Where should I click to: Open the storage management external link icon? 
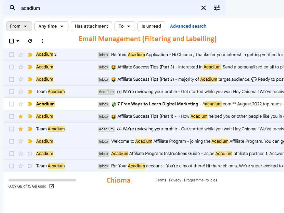(x=52, y=186)
